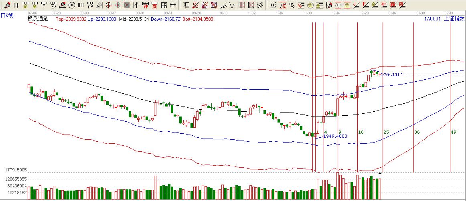Click the 日K线 period label
The width and height of the screenshot is (466, 201).
pos(7,15)
